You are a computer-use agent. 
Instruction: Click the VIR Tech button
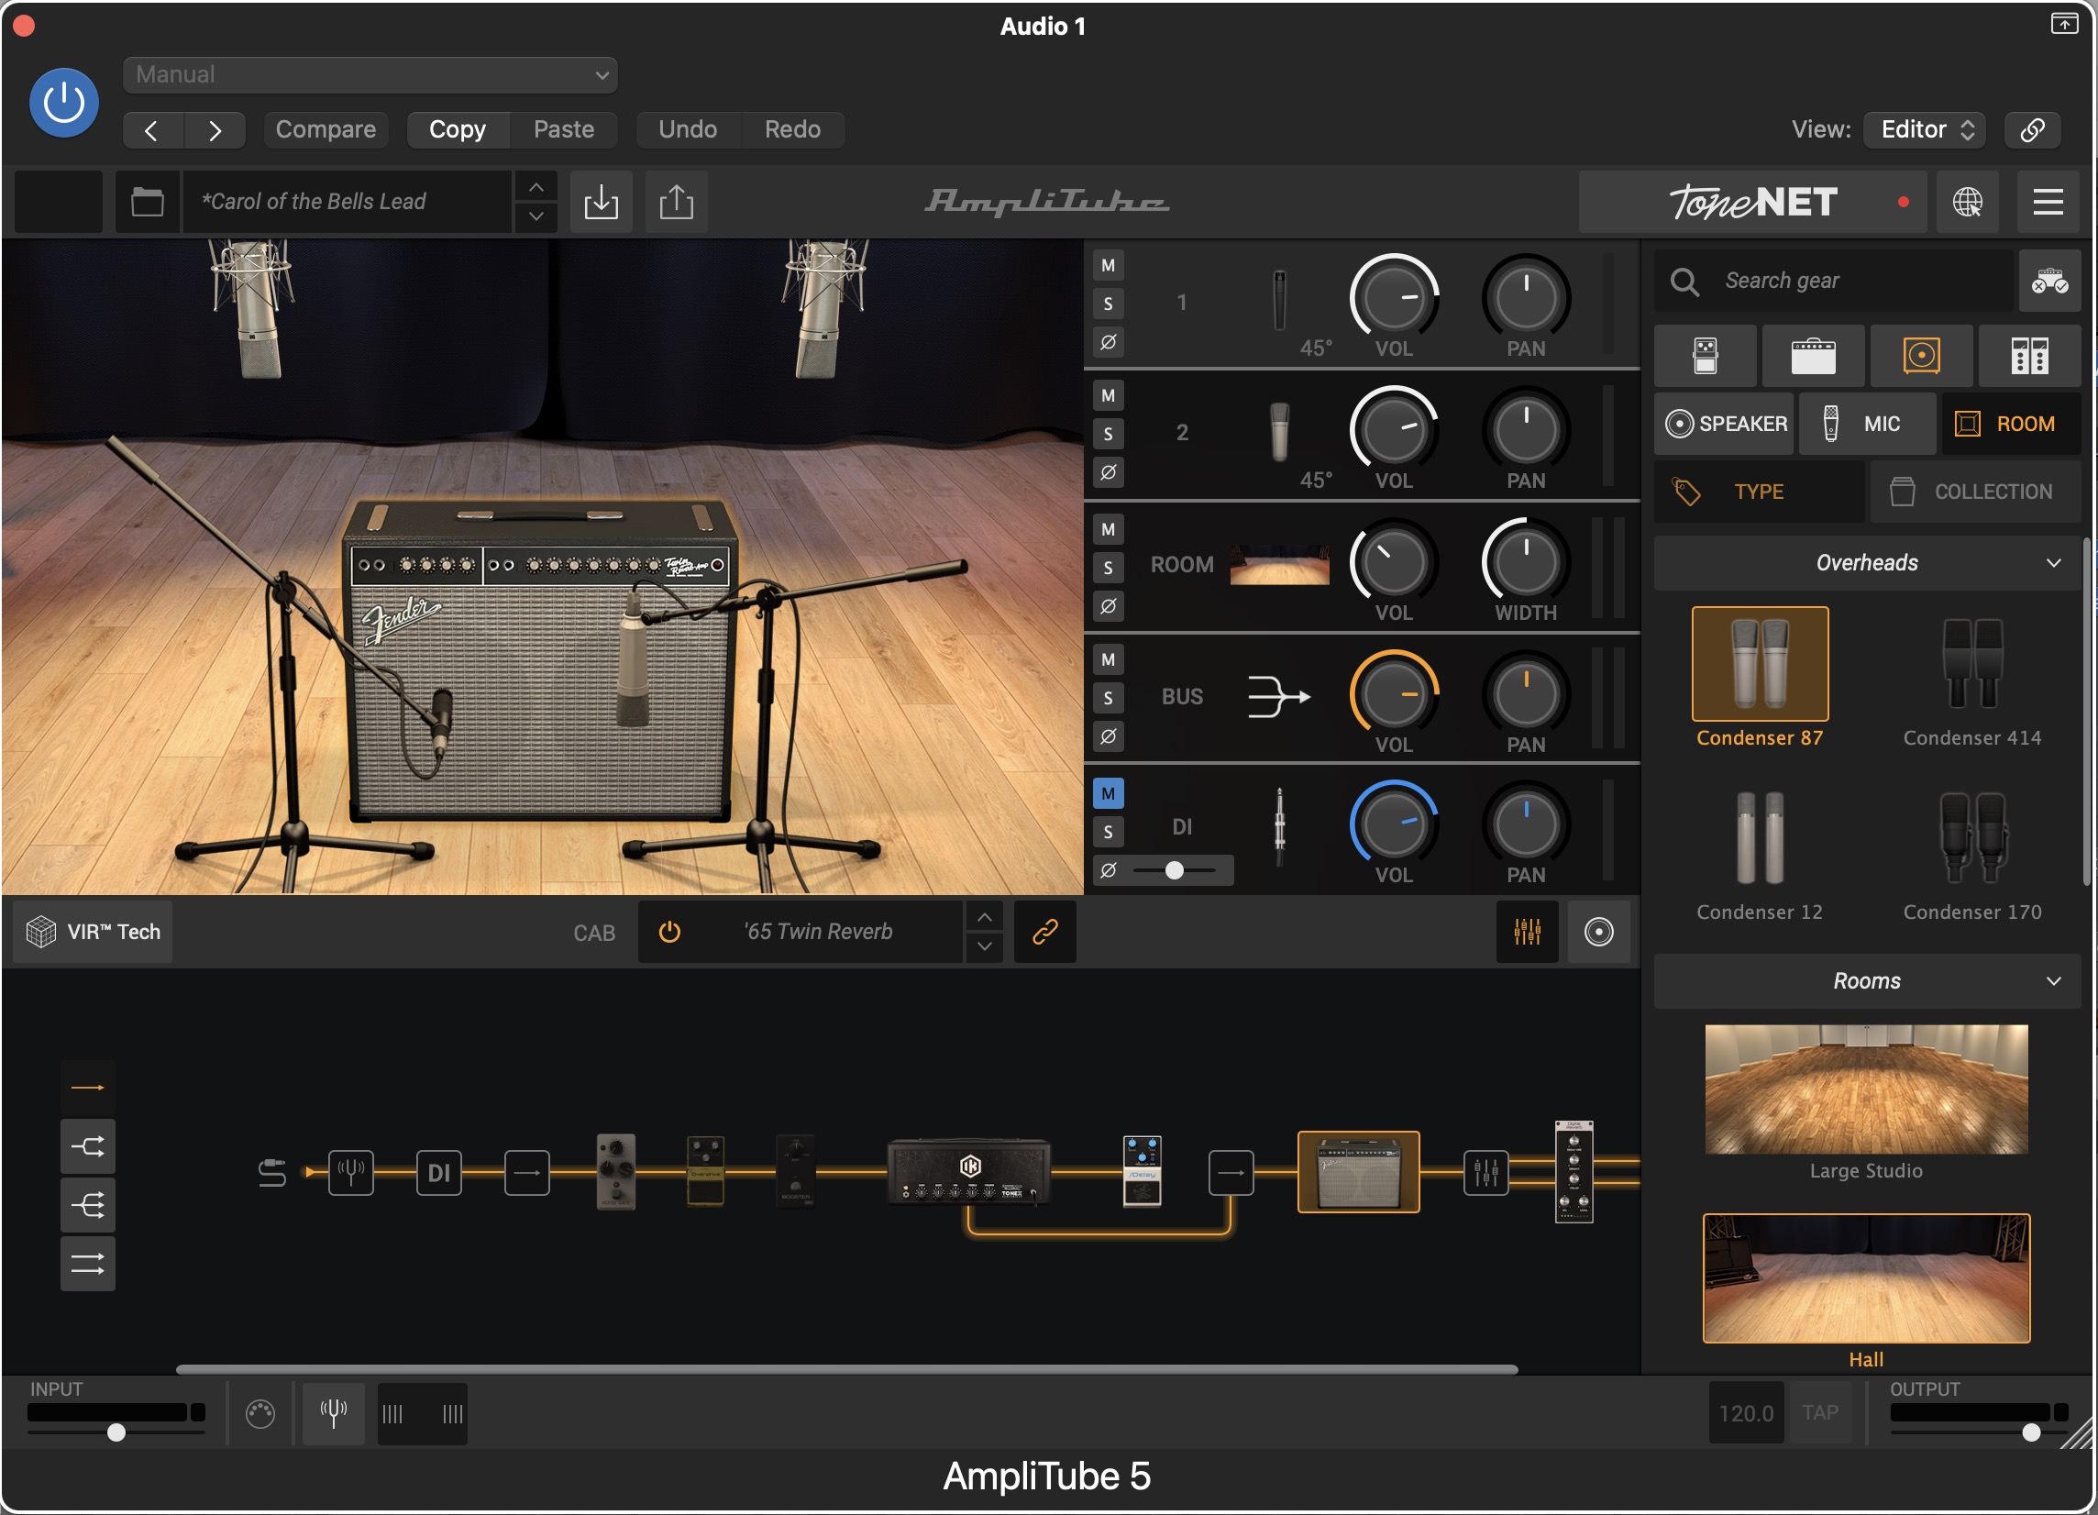click(94, 933)
